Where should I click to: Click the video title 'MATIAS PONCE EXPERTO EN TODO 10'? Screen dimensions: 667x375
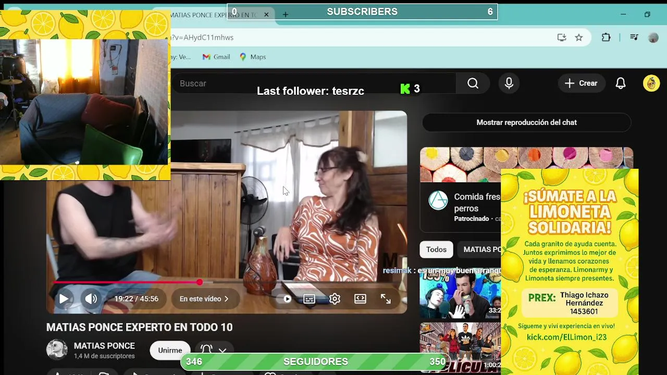click(x=139, y=328)
